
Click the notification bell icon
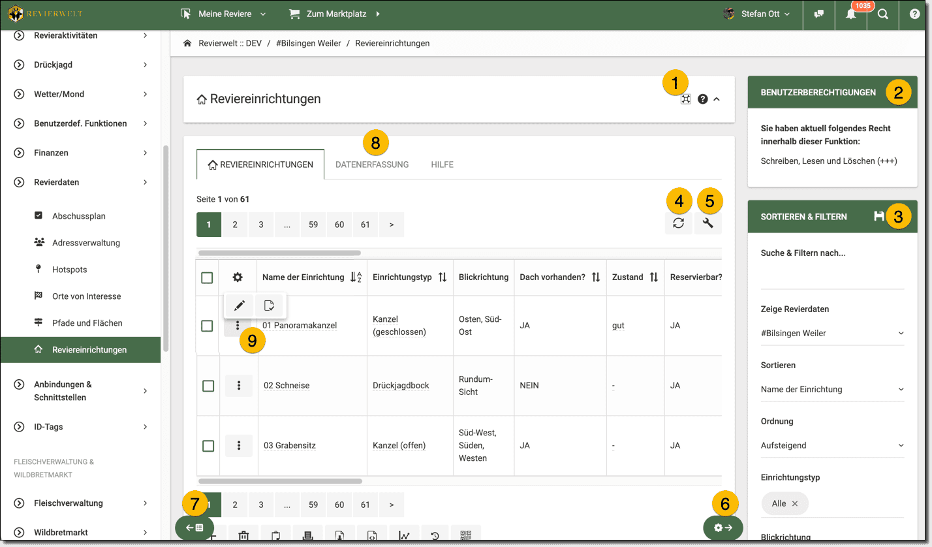pos(850,14)
